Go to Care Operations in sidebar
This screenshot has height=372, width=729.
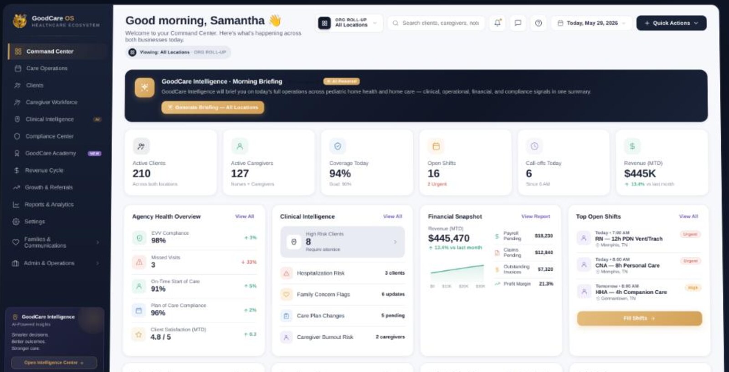57,68
